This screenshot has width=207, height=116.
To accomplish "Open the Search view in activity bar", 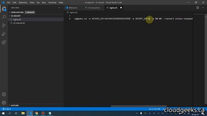I will coord(4,17).
